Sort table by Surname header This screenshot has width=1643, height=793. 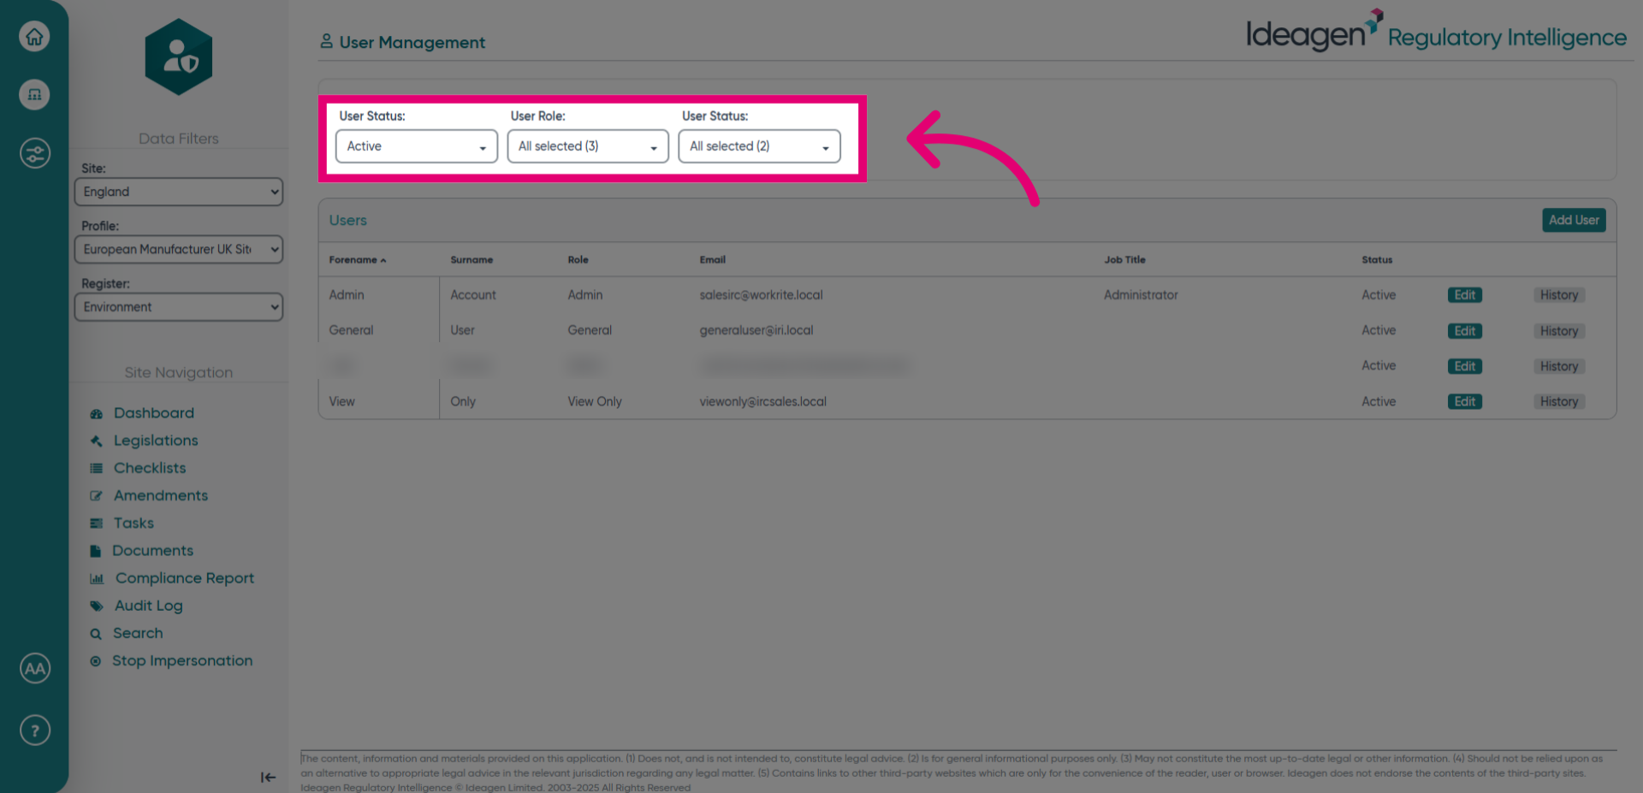(472, 260)
